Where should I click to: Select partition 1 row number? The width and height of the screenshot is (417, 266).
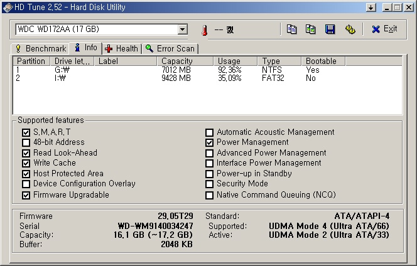point(18,70)
